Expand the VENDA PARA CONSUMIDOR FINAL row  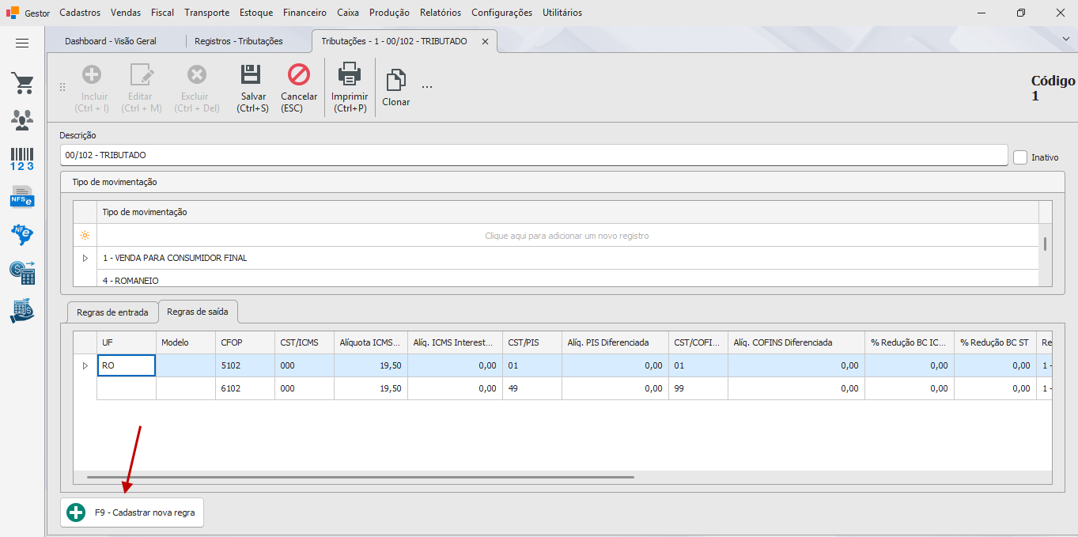tap(85, 258)
